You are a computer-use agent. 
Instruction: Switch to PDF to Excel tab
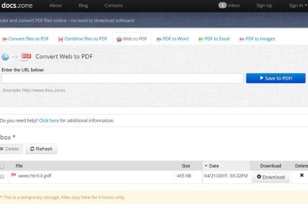(x=217, y=39)
